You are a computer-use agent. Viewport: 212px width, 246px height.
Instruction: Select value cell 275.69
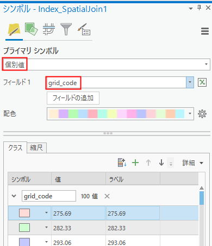tap(78, 213)
